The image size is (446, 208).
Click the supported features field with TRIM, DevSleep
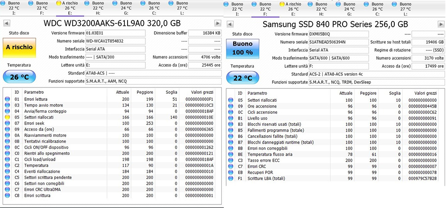point(376,82)
